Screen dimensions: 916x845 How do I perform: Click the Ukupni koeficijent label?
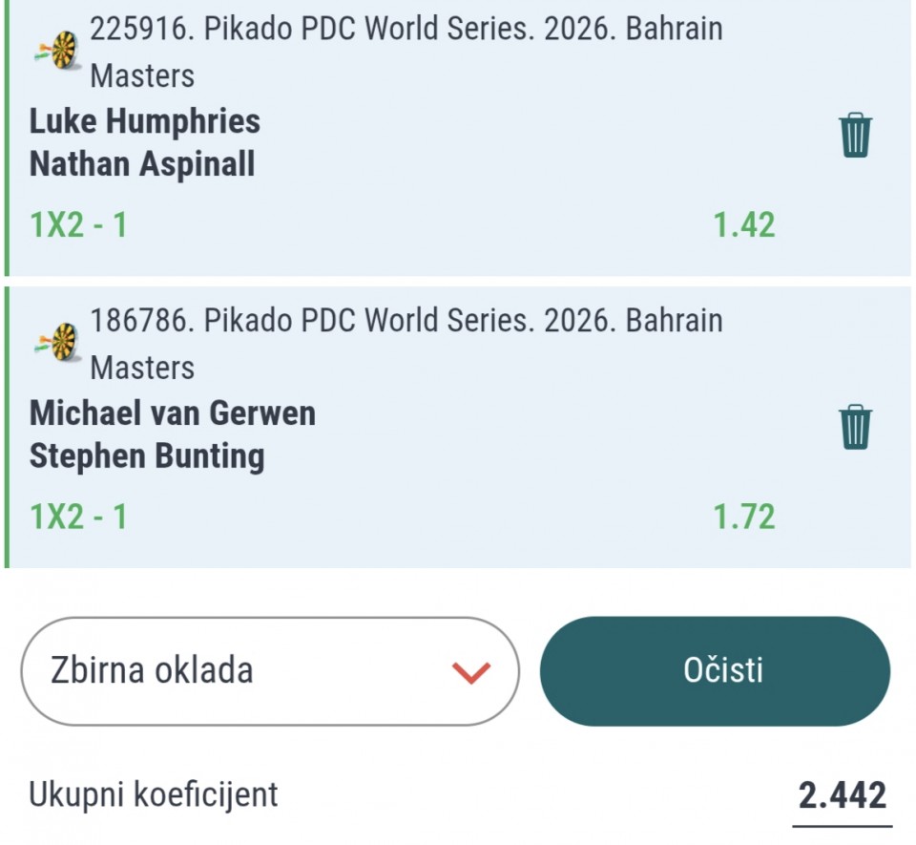(x=154, y=793)
